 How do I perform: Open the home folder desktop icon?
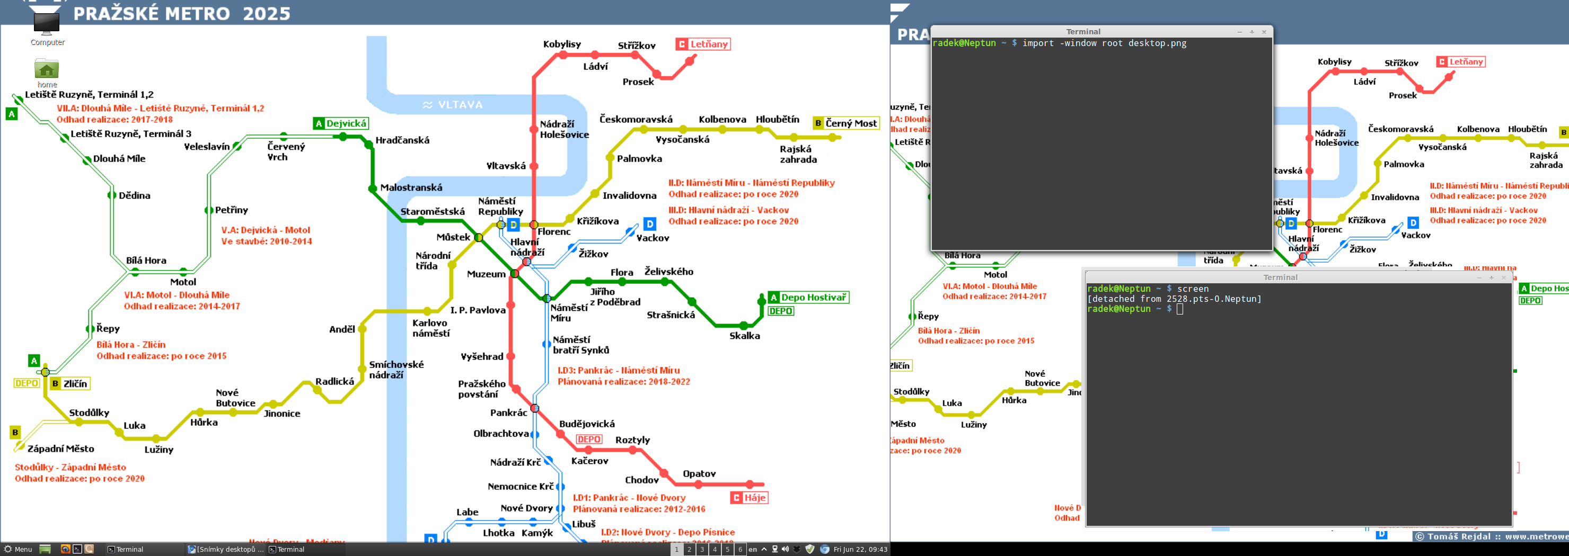point(47,73)
